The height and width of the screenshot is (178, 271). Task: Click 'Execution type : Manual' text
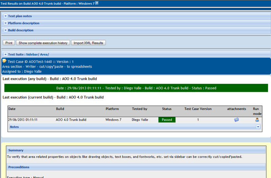point(25,177)
